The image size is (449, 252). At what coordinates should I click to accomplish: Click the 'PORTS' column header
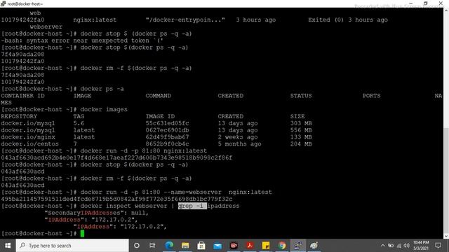point(372,96)
